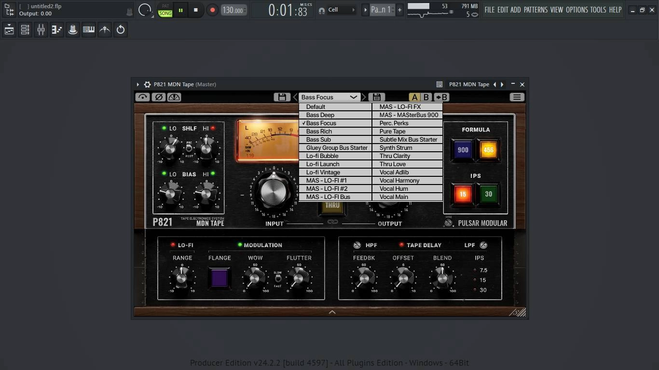Click the copy to B button
This screenshot has height=370, width=659.
click(x=441, y=97)
